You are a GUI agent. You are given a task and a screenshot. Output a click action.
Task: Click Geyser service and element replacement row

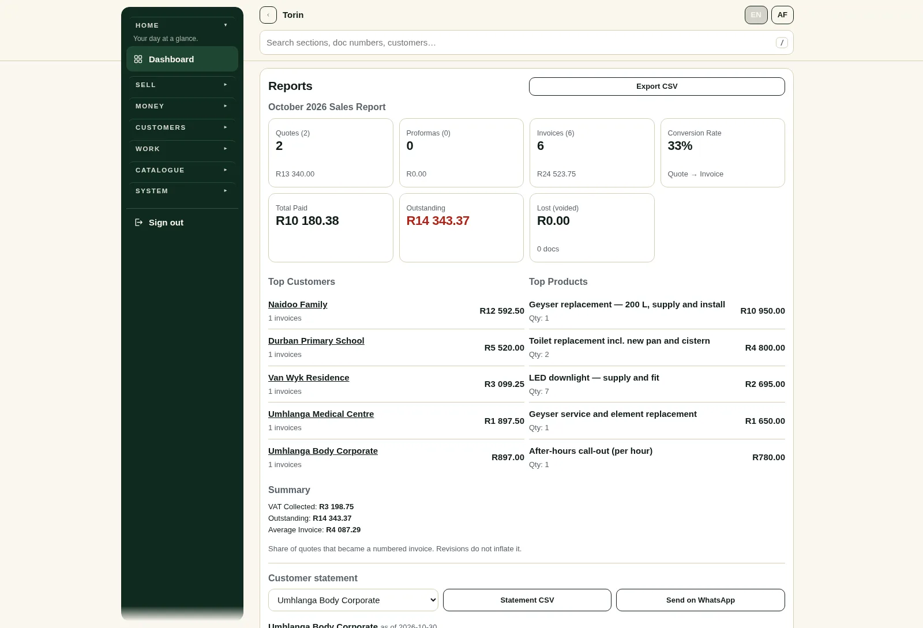[657, 421]
